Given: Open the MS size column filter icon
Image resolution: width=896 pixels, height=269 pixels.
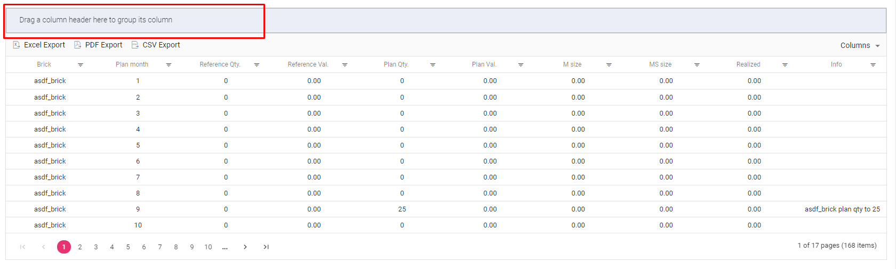Looking at the screenshot, I should pyautogui.click(x=697, y=65).
